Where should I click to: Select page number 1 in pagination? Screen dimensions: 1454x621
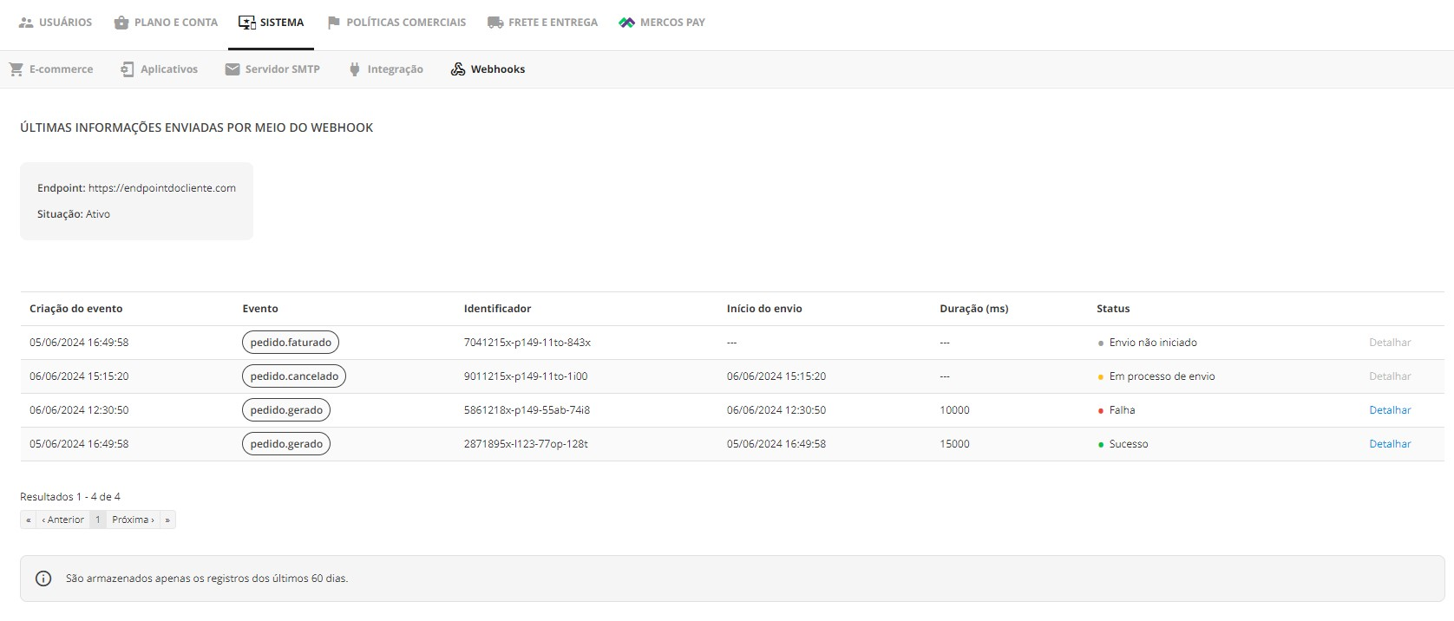tap(98, 520)
